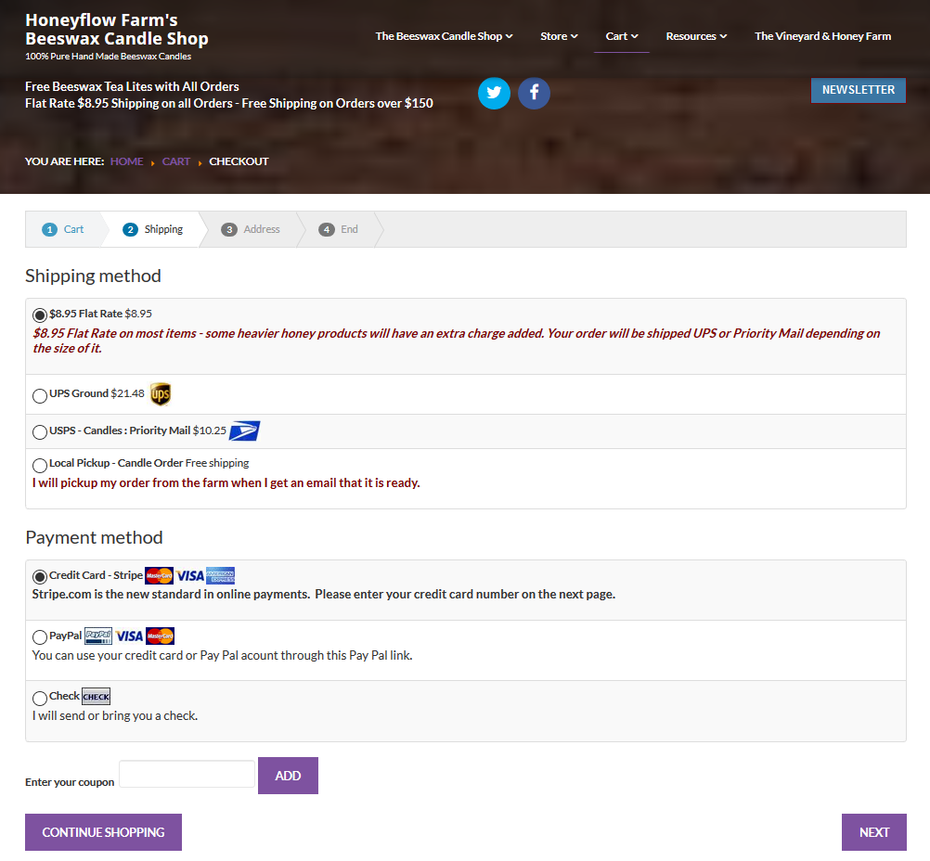This screenshot has height=861, width=930.
Task: Click the Shipping method heading
Action: [93, 276]
